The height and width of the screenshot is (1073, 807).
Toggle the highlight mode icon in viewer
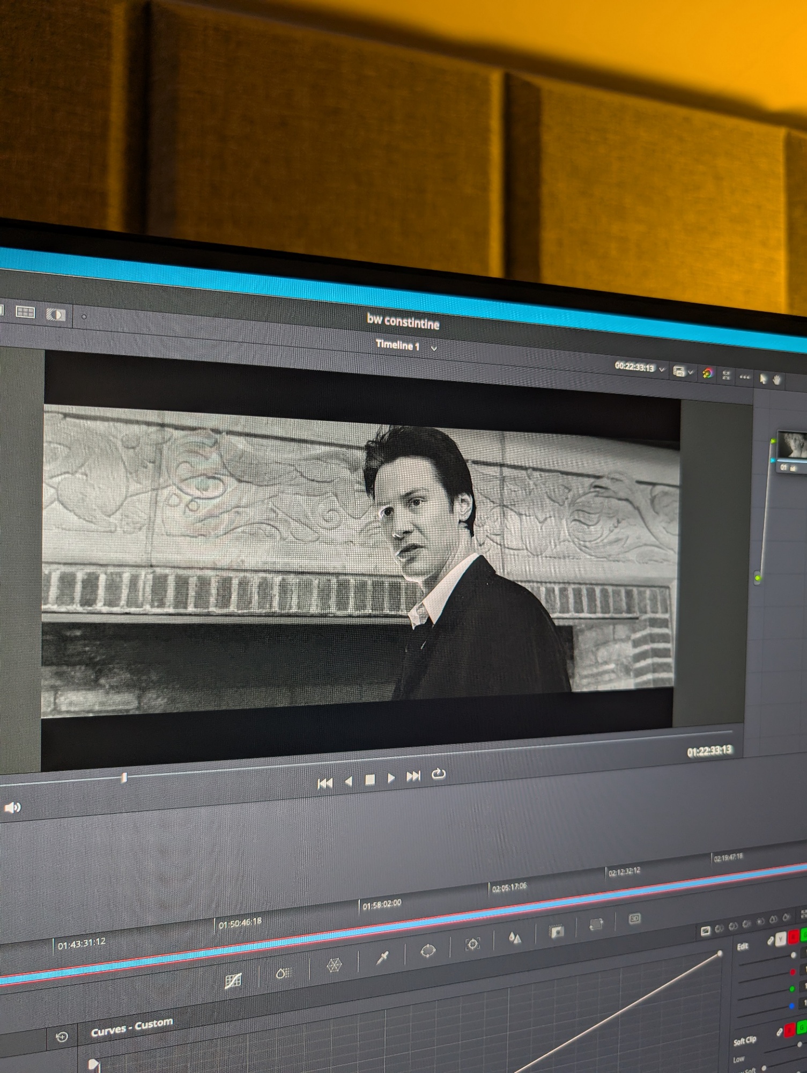(707, 373)
